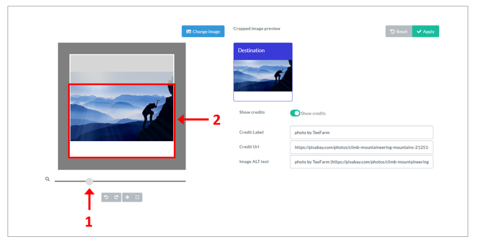
Task: Click the rotate left icon
Action: [106, 197]
